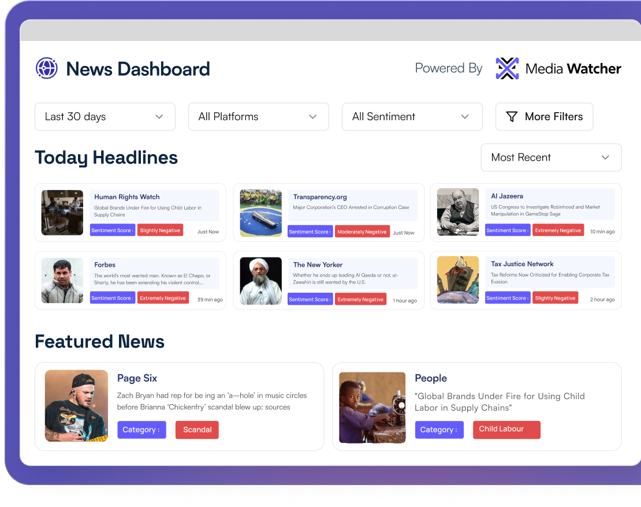
Task: Click the More Filters button
Action: pos(544,117)
